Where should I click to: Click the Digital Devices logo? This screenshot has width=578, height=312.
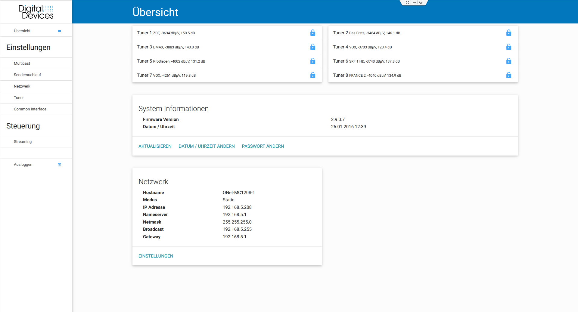tap(36, 12)
